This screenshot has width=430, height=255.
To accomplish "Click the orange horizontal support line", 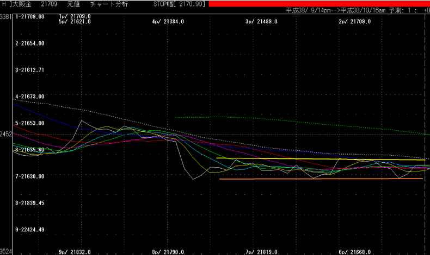I will [321, 178].
